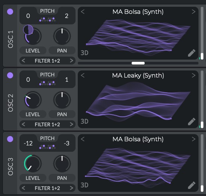This screenshot has width=206, height=196.
Task: Open wavetable editor pencil for OSC 3
Action: [x=191, y=185]
